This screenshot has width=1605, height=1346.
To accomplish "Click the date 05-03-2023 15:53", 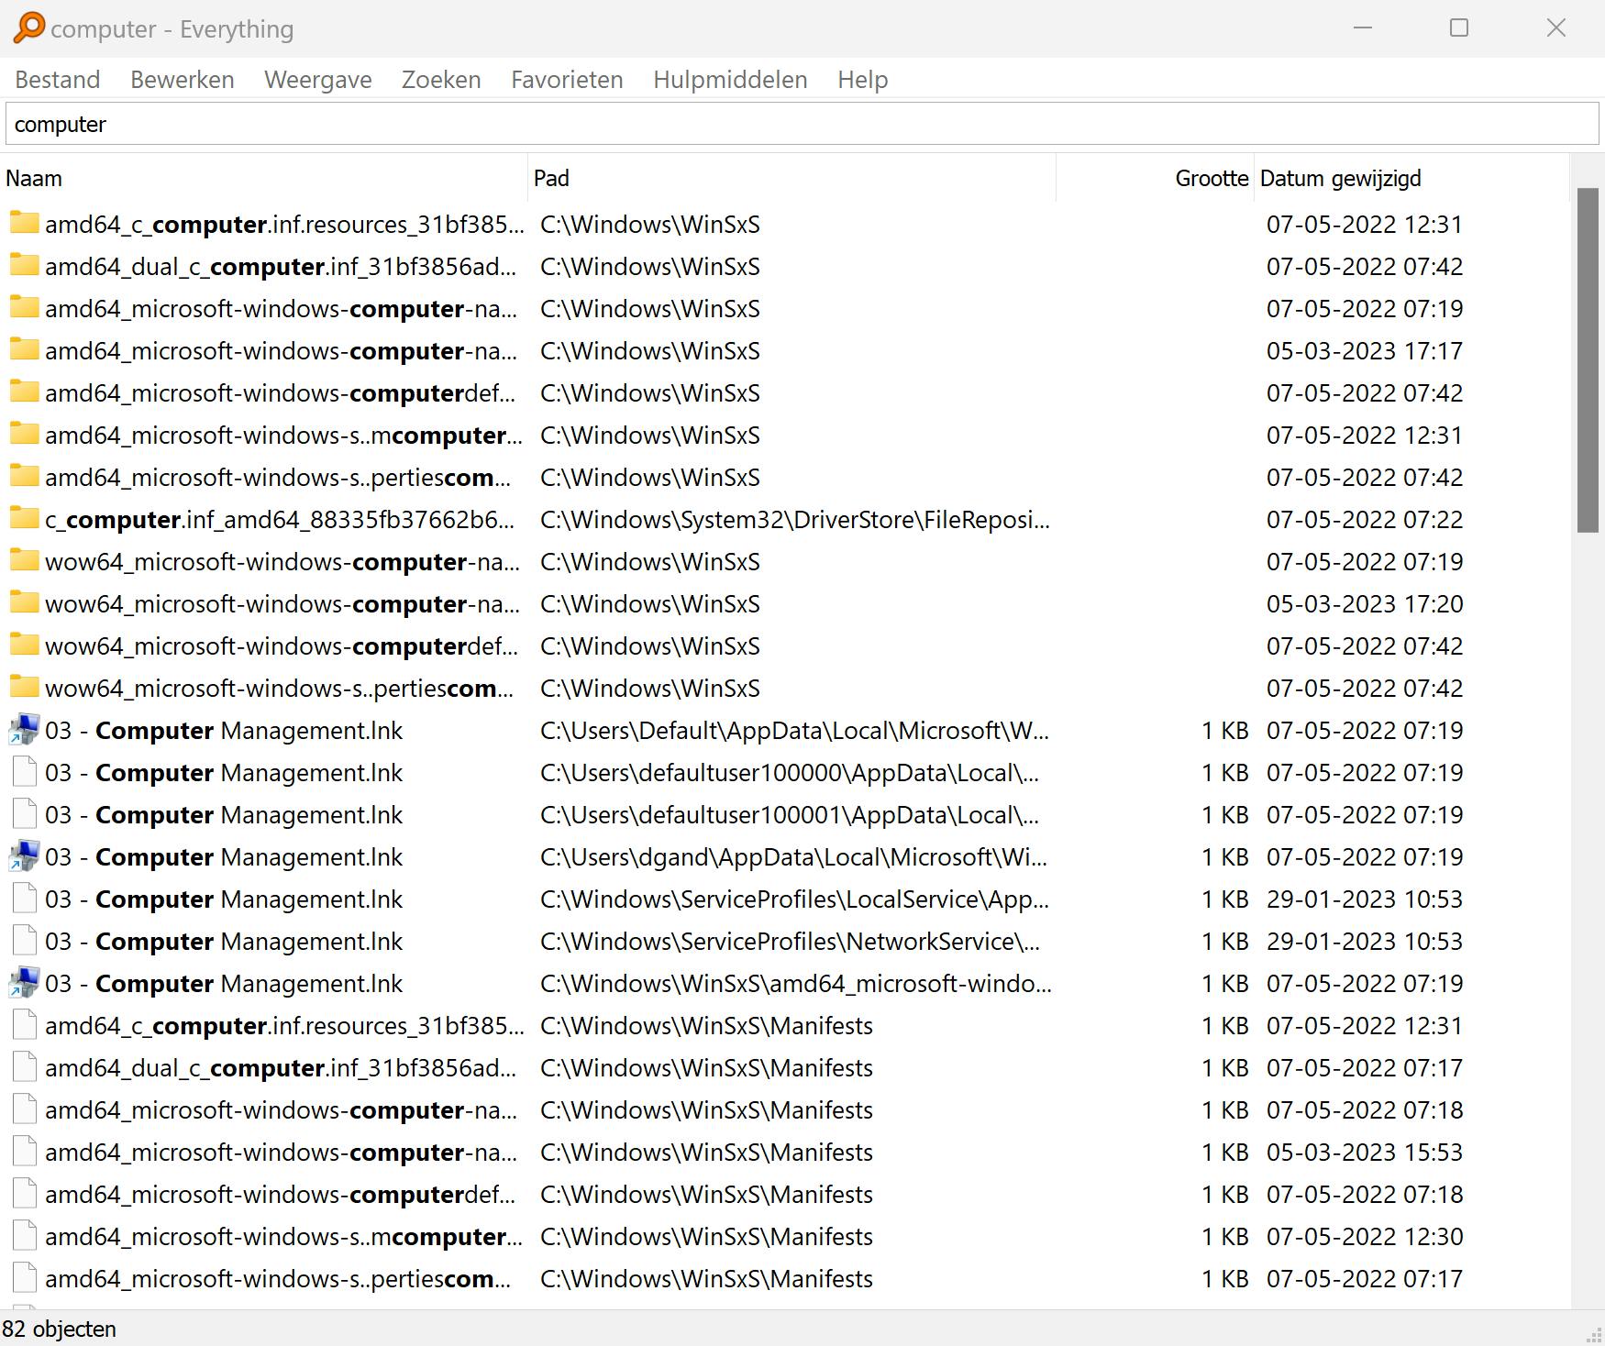I will (1365, 1153).
